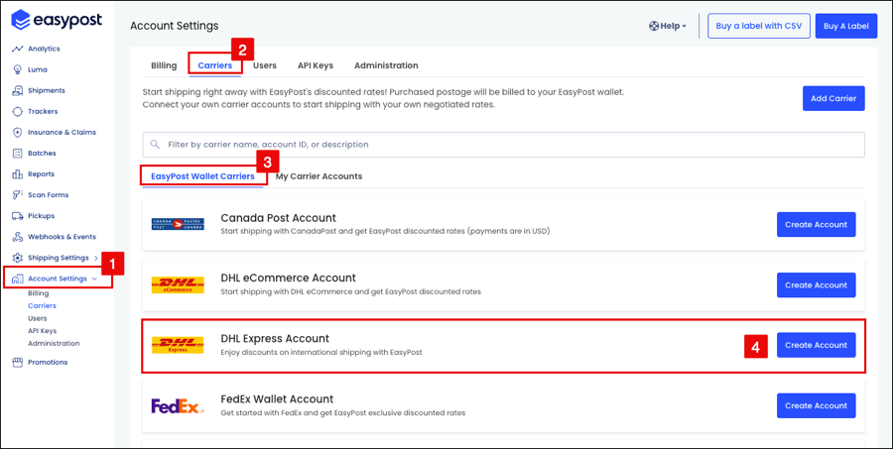Open the Shipments sidebar icon
Image resolution: width=893 pixels, height=449 pixels.
pos(17,90)
